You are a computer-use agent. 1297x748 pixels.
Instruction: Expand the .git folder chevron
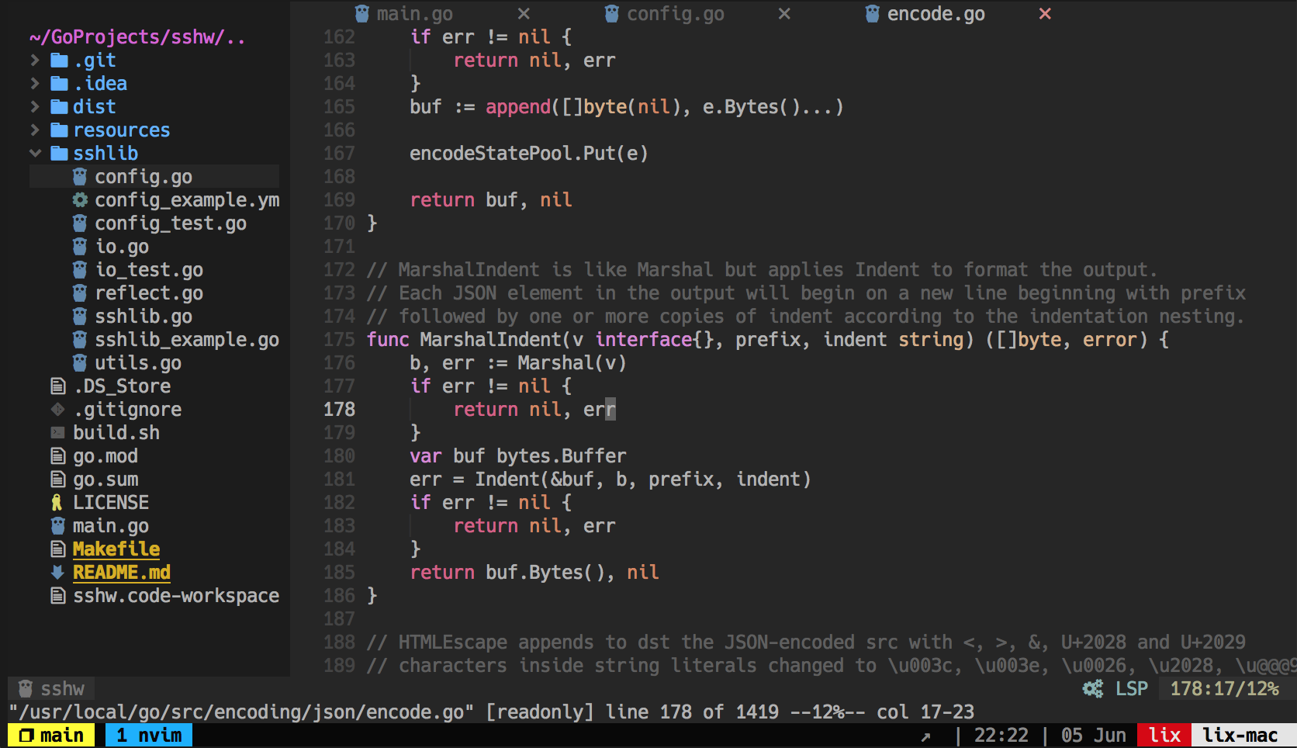pos(35,60)
